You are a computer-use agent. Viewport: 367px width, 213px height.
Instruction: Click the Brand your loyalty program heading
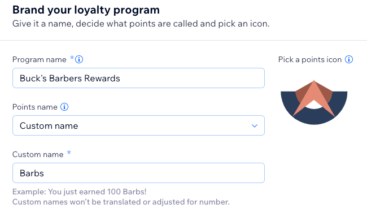click(x=86, y=10)
